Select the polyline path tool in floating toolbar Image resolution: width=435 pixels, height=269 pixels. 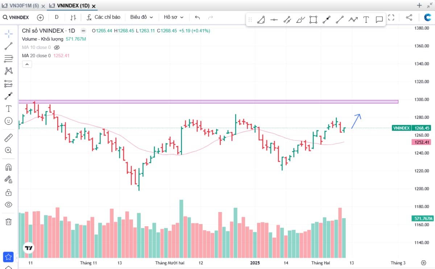tap(353, 20)
